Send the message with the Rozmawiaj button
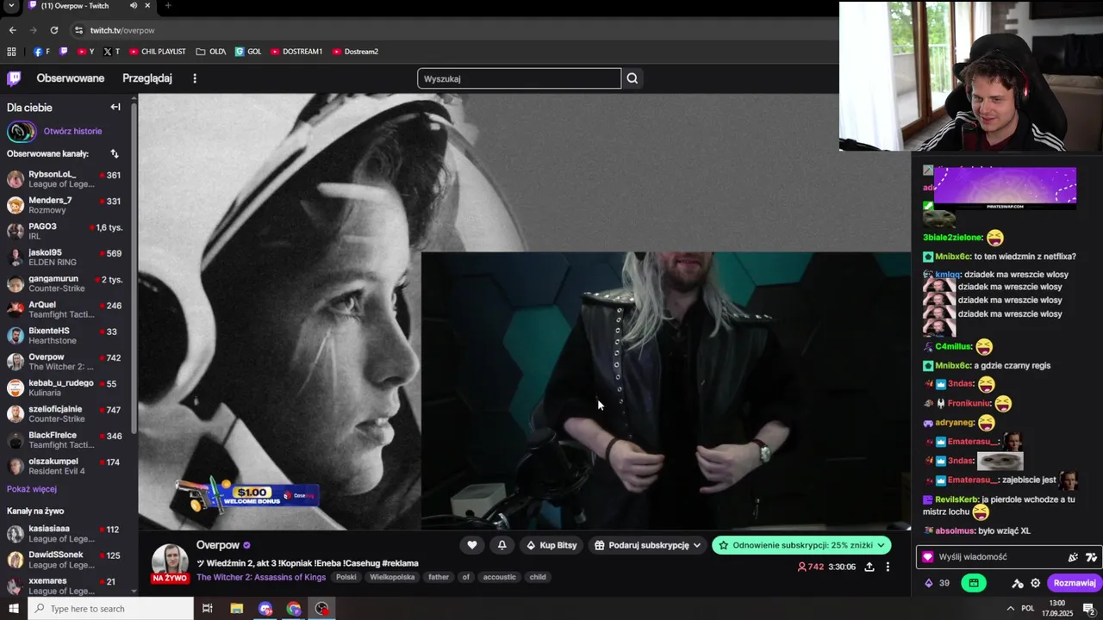1103x620 pixels. coord(1074,583)
